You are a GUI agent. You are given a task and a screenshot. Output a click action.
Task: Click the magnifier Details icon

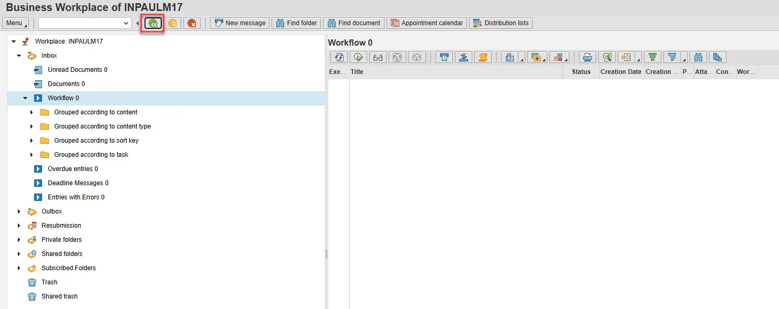click(x=607, y=57)
